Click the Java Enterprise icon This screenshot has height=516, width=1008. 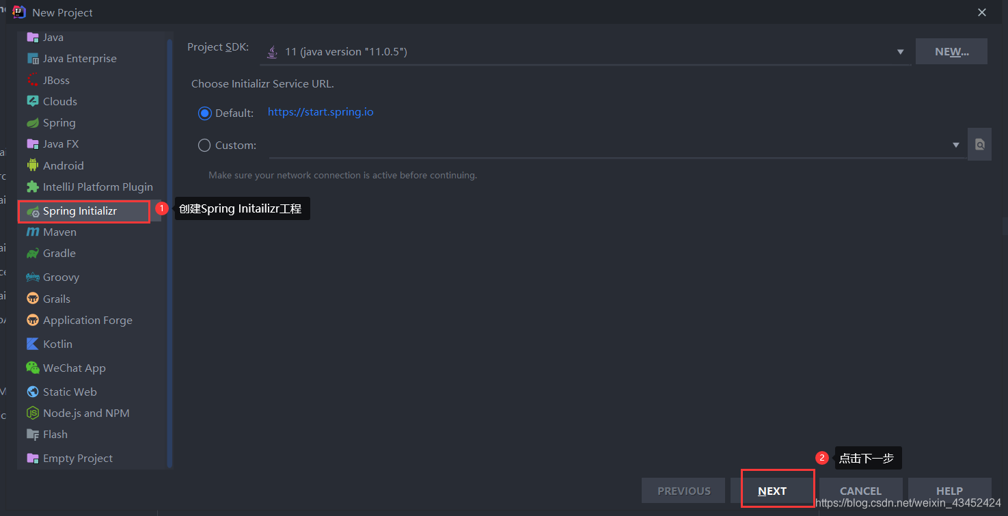pos(32,59)
